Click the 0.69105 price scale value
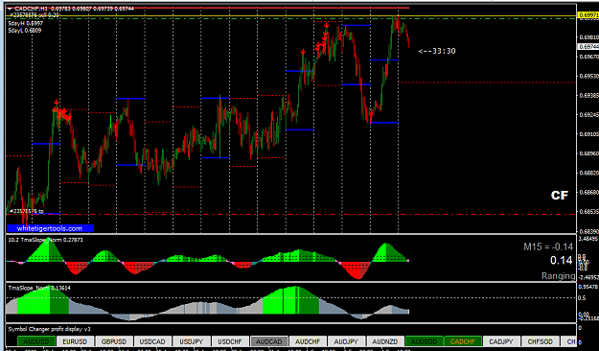This screenshot has height=351, width=599. [x=589, y=134]
